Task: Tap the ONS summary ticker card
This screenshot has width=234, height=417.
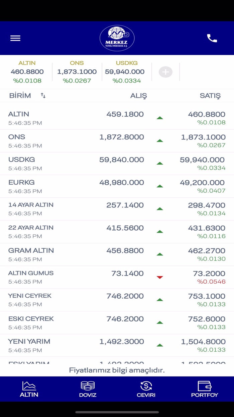Action: click(x=77, y=72)
